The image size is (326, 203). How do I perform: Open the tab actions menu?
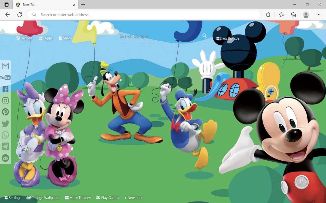click(x=6, y=4)
